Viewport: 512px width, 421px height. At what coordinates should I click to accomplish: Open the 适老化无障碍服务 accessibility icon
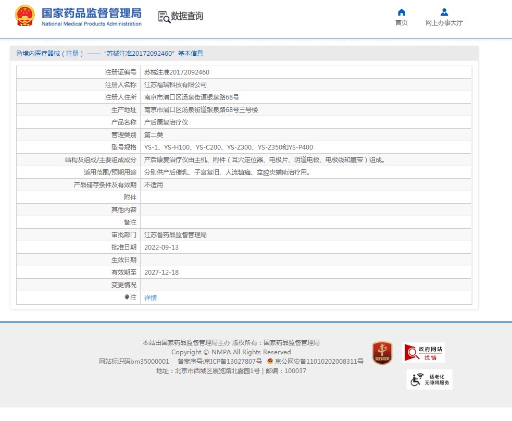tap(429, 379)
